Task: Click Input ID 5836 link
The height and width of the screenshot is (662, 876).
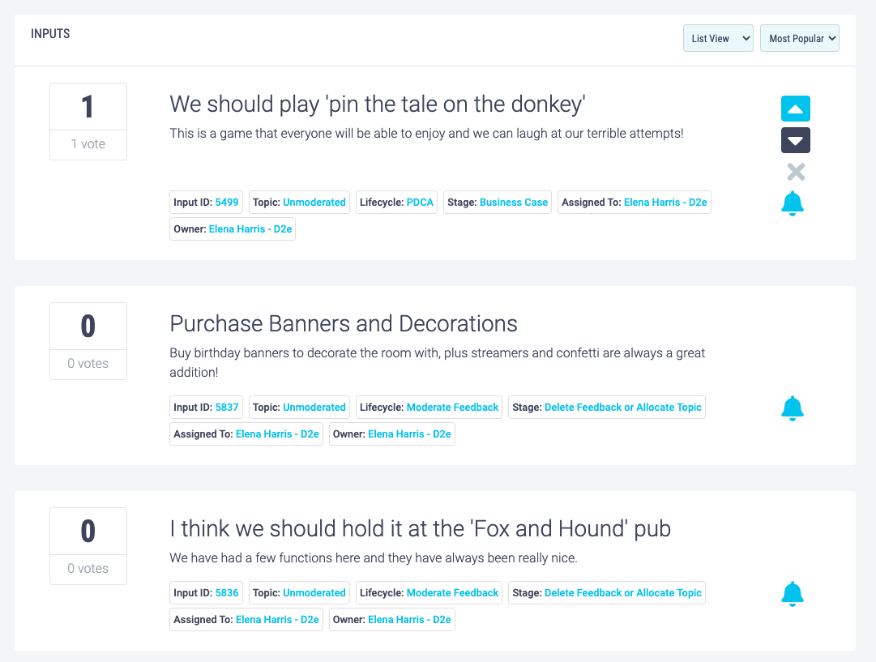Action: pos(227,593)
